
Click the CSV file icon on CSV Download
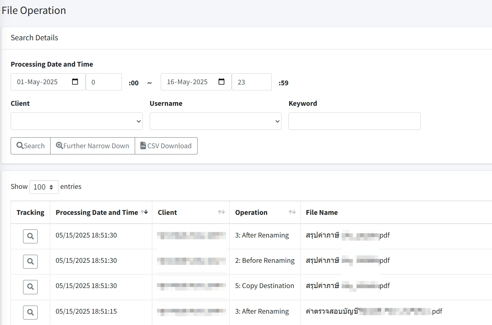pos(143,146)
